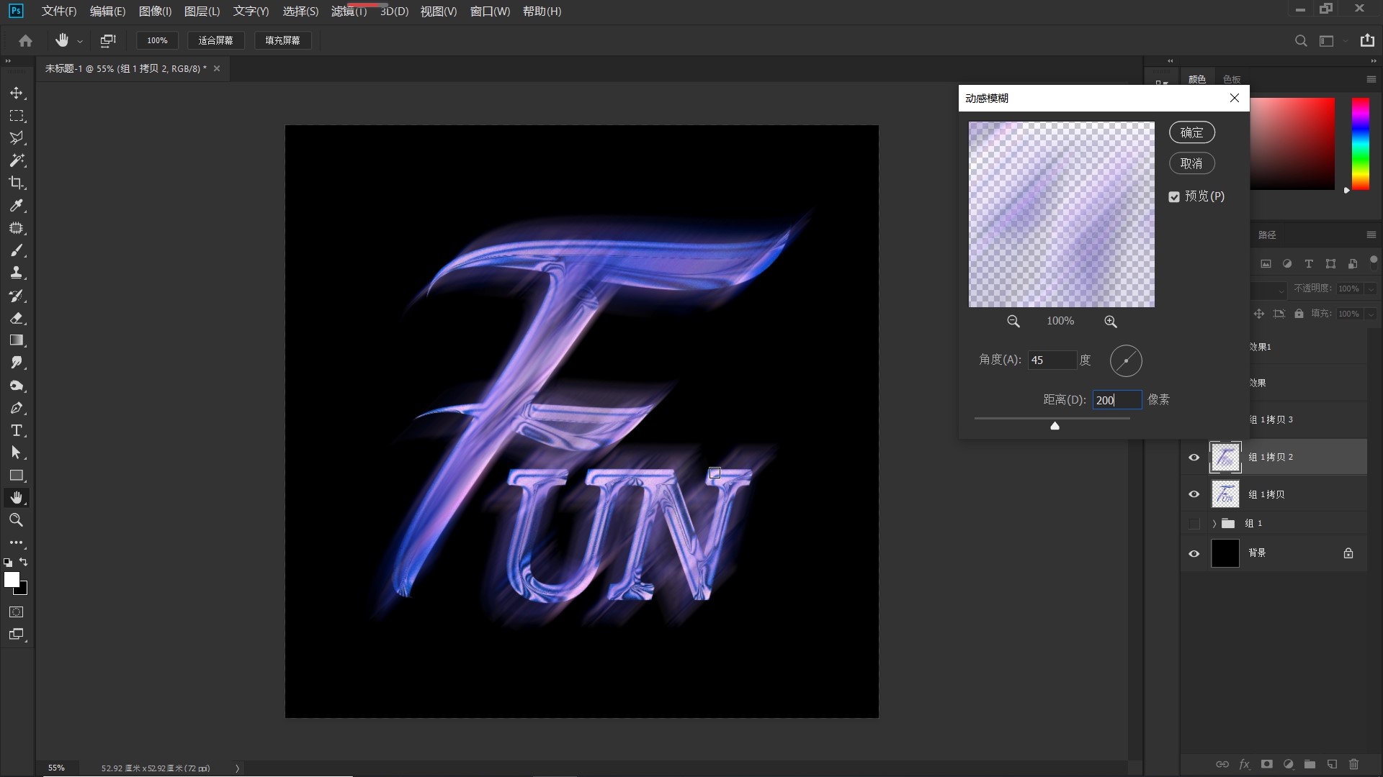Click zoom in icon in blur preview
This screenshot has height=777, width=1383.
(x=1110, y=322)
